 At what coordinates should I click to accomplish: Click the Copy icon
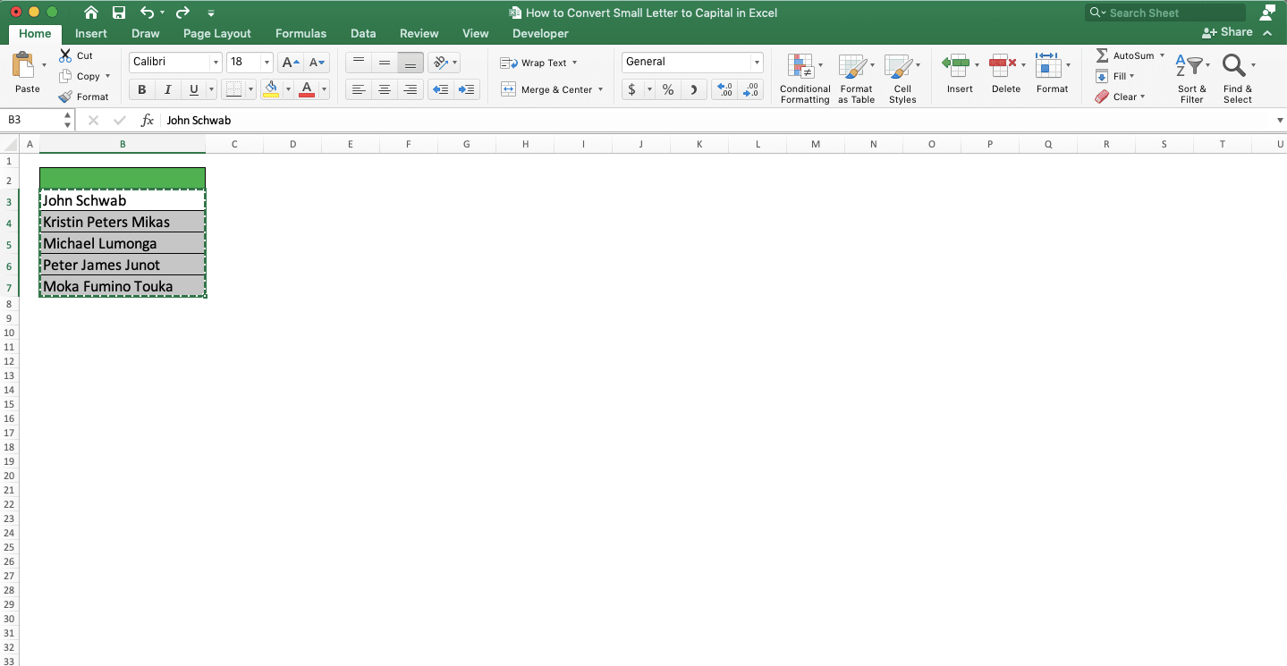click(x=65, y=76)
